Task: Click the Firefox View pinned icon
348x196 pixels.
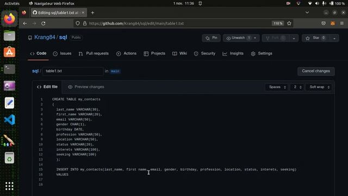Action: (24, 13)
